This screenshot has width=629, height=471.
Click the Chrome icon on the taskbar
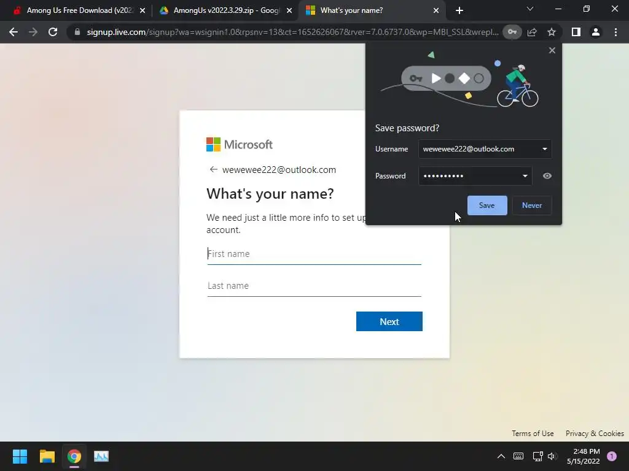74,456
